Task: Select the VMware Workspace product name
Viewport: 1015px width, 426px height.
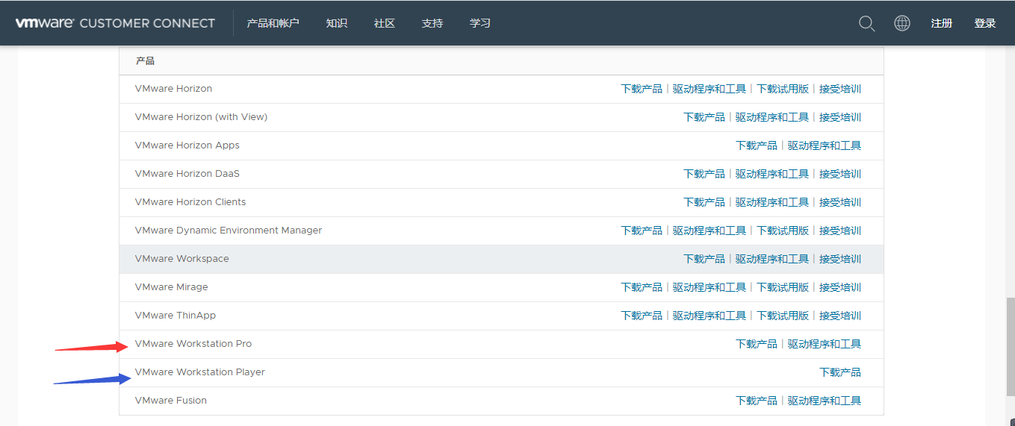Action: [x=182, y=259]
